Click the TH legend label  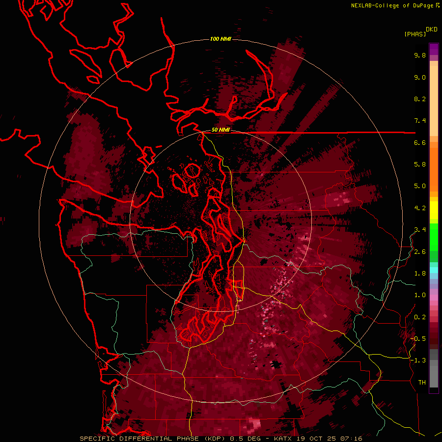pyautogui.click(x=422, y=383)
